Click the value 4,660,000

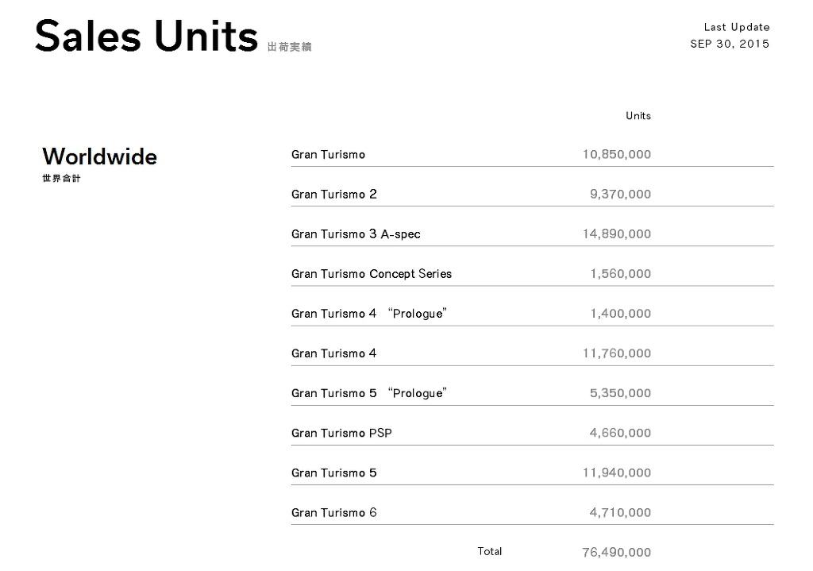click(x=620, y=433)
